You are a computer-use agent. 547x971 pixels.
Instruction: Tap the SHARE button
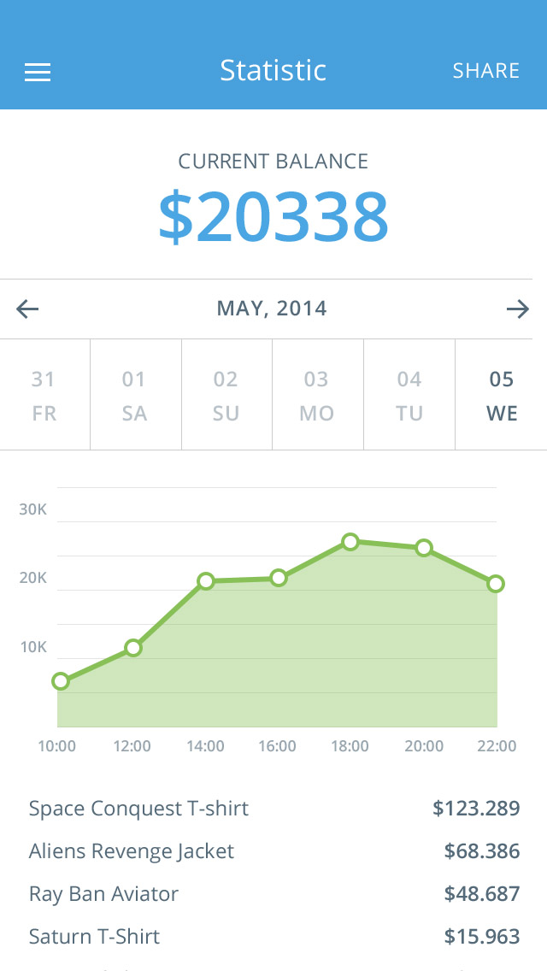click(x=485, y=71)
